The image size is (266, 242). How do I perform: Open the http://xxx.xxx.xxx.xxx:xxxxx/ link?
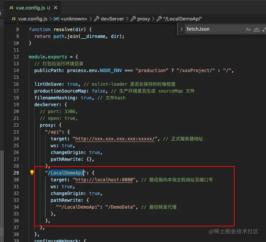[115, 139]
